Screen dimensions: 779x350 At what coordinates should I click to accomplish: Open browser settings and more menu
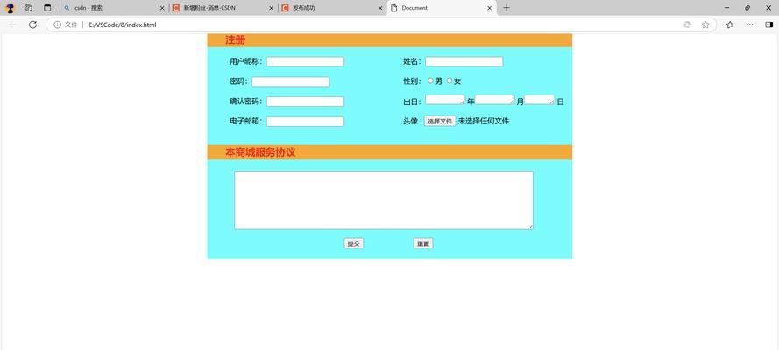point(750,24)
